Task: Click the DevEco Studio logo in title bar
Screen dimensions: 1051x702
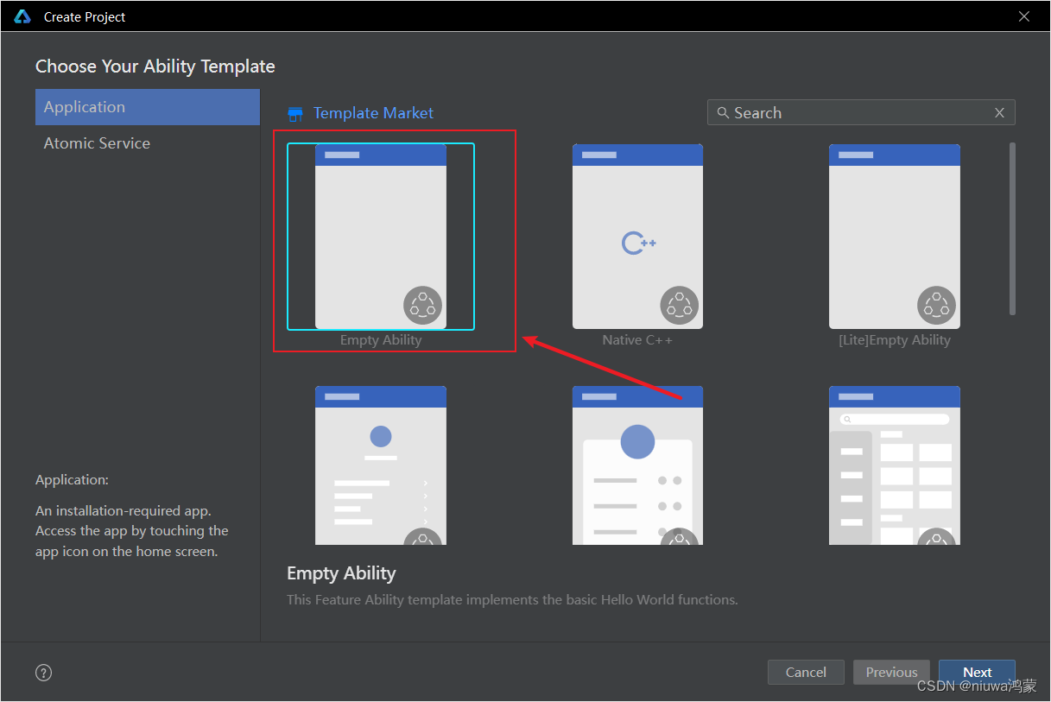Action: coord(22,16)
